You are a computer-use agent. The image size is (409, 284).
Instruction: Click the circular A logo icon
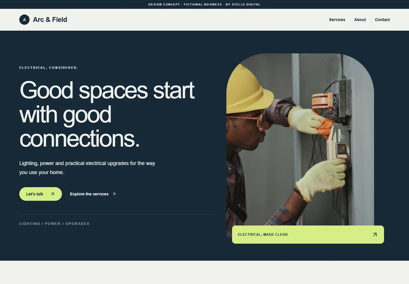[24, 19]
